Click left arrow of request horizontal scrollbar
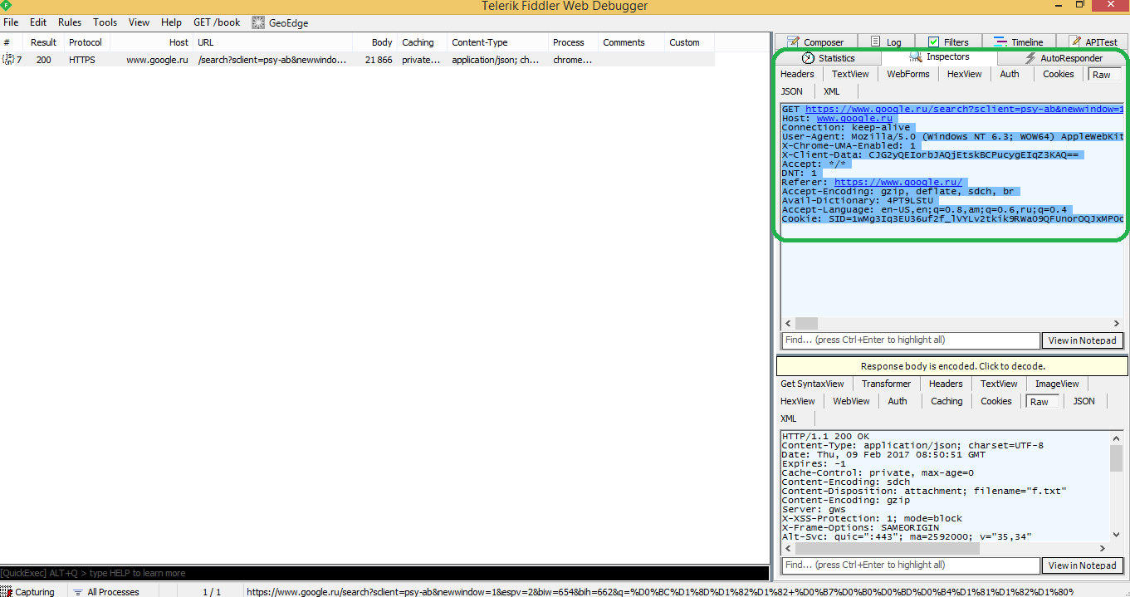 (789, 324)
